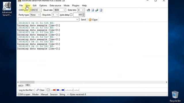The width and height of the screenshot is (184, 103).
Task: Switch to the ASCII tab
Action: pos(21,86)
